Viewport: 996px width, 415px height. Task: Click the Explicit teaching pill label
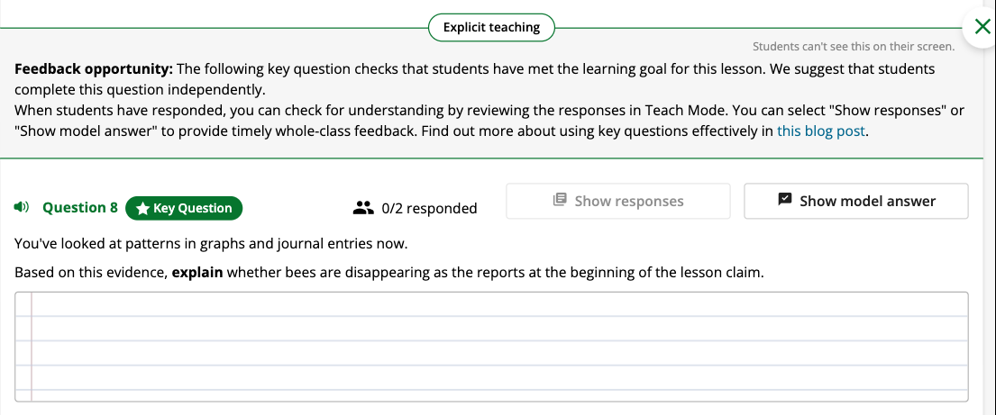491,27
